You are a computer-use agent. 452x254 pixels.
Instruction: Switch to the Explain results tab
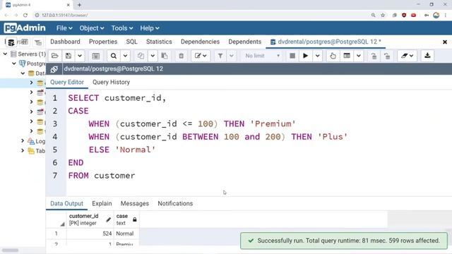102,204
